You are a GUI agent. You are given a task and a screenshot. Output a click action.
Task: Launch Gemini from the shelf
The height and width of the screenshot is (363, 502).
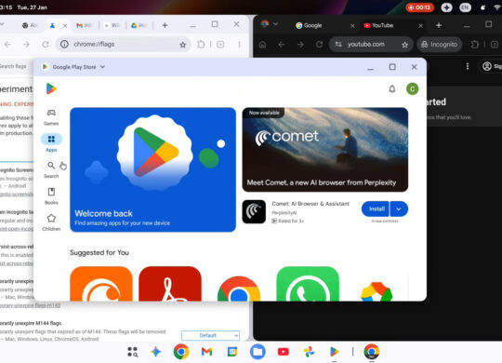156,352
